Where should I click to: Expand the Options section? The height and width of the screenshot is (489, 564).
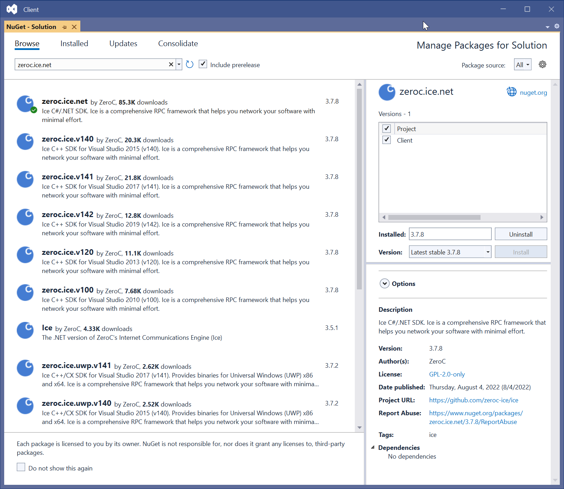384,283
